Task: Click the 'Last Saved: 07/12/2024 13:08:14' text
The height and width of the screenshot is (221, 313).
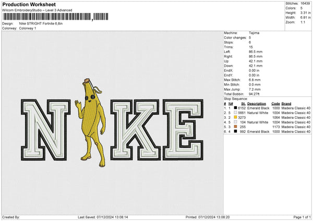Action: click(103, 217)
